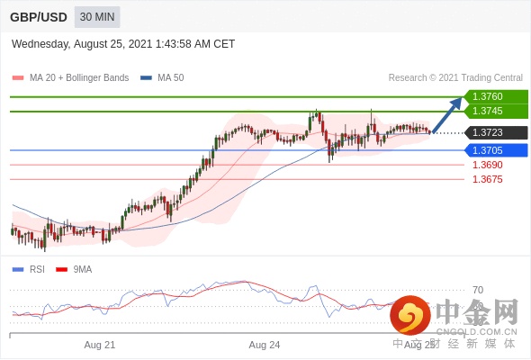The width and height of the screenshot is (531, 360).
Task: Click the GBP/USD pair title
Action: (x=39, y=17)
